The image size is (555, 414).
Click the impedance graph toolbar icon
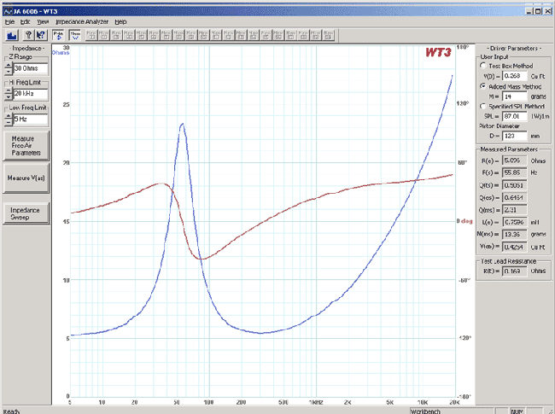13,35
